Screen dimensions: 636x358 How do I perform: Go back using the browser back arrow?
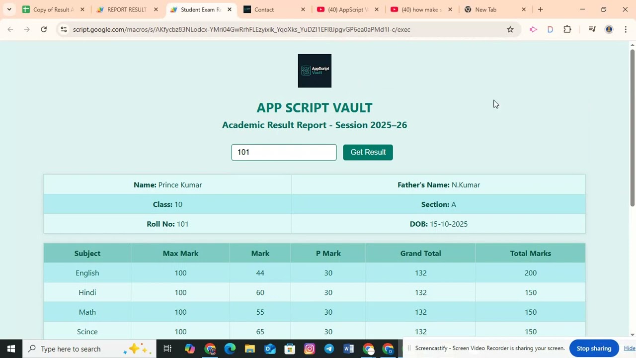click(10, 29)
